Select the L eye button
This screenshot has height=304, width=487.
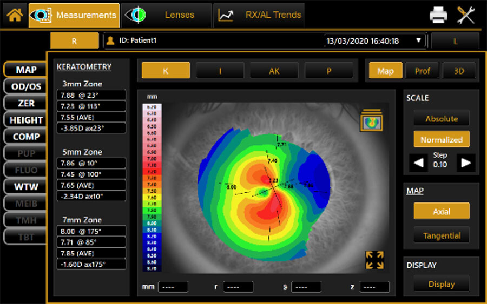coord(455,41)
